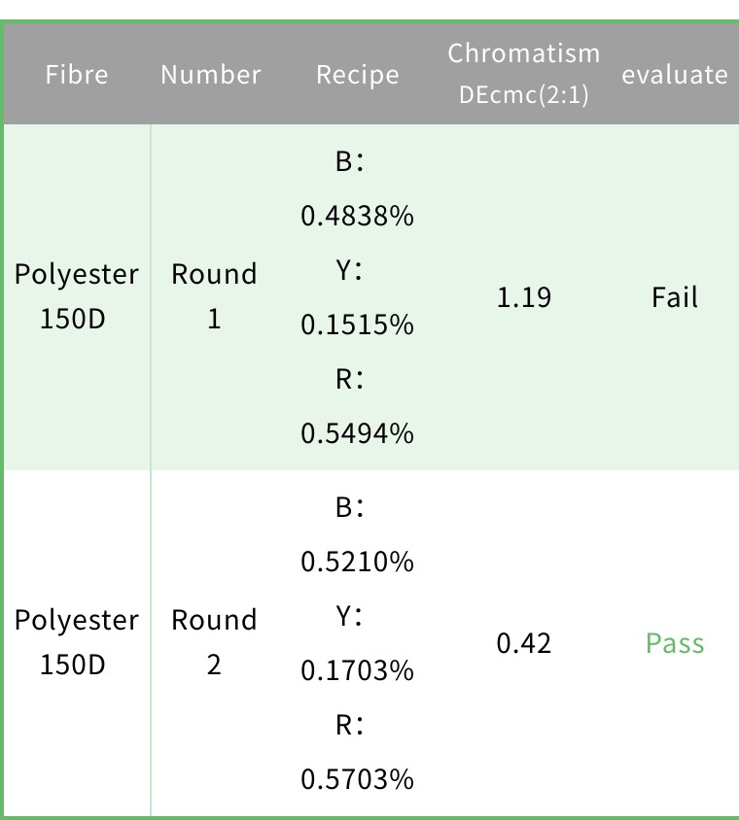Click the Number column header
This screenshot has width=739, height=820.
[x=210, y=74]
